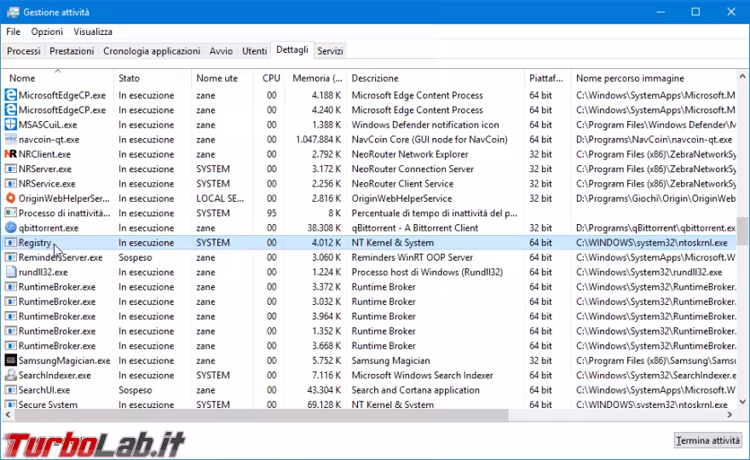
Task: Click the vertical scrollbar thumb
Action: [742, 231]
